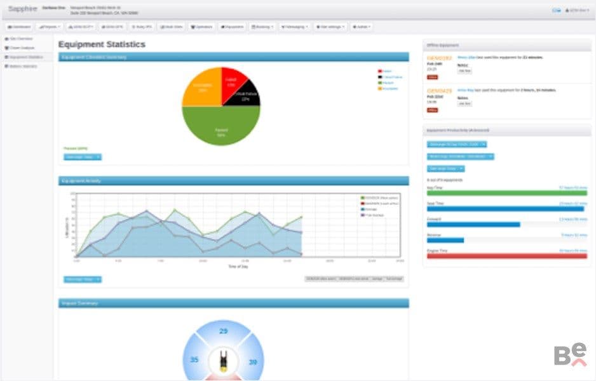Click the Driver Analysis sidebar icon
Viewport: 596px width, 381px height.
pos(6,48)
